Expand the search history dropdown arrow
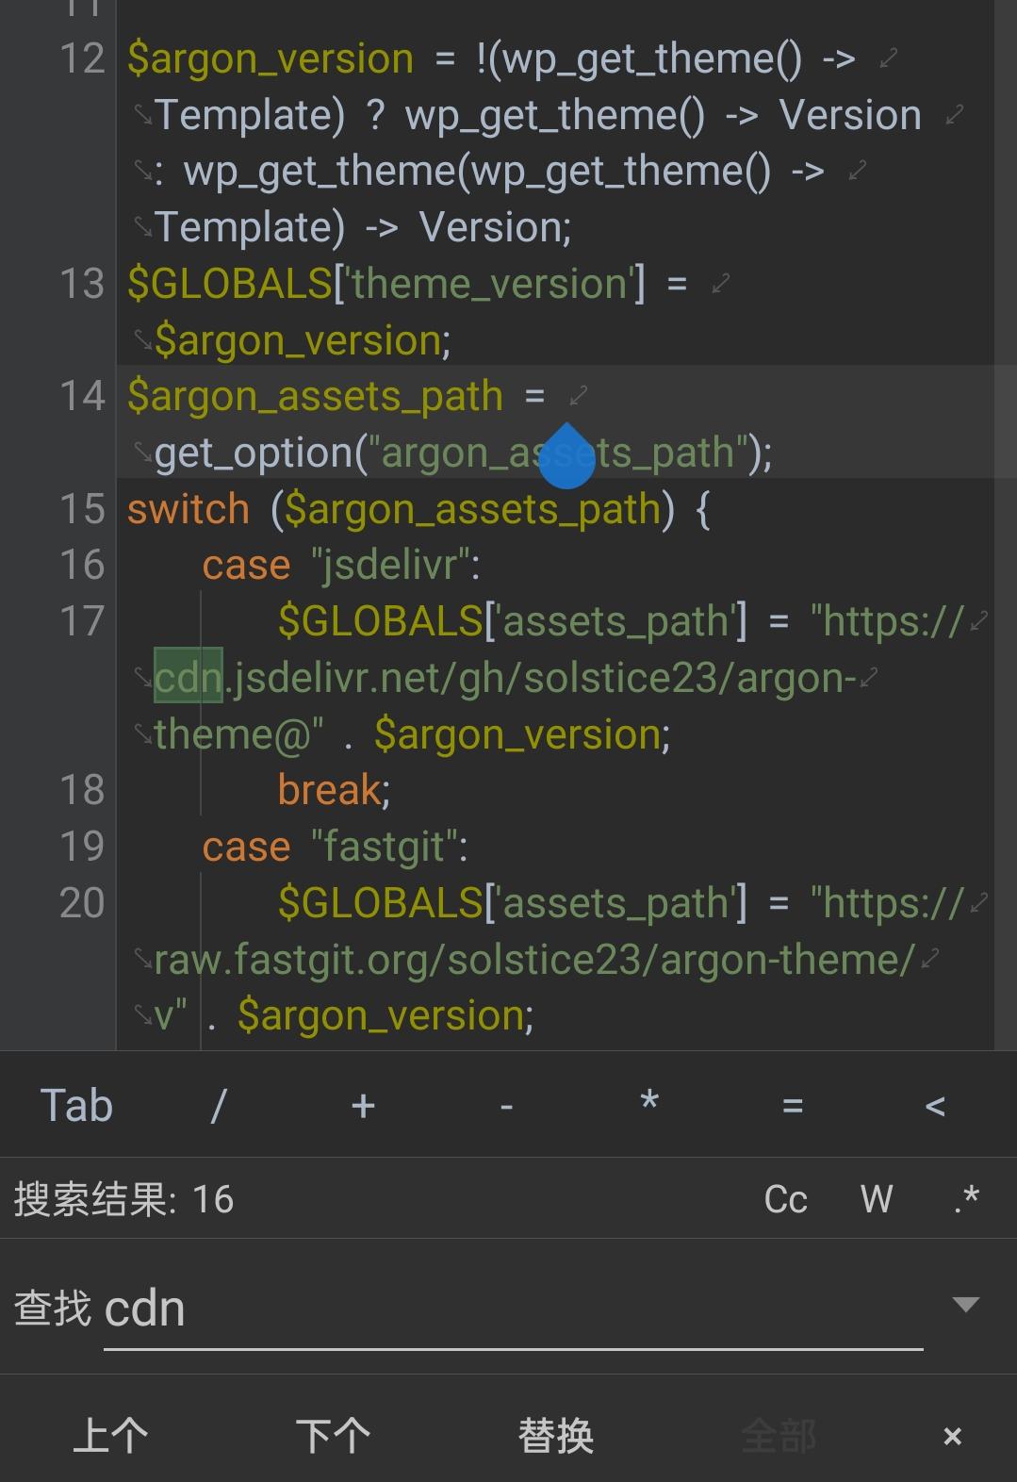 (966, 1305)
